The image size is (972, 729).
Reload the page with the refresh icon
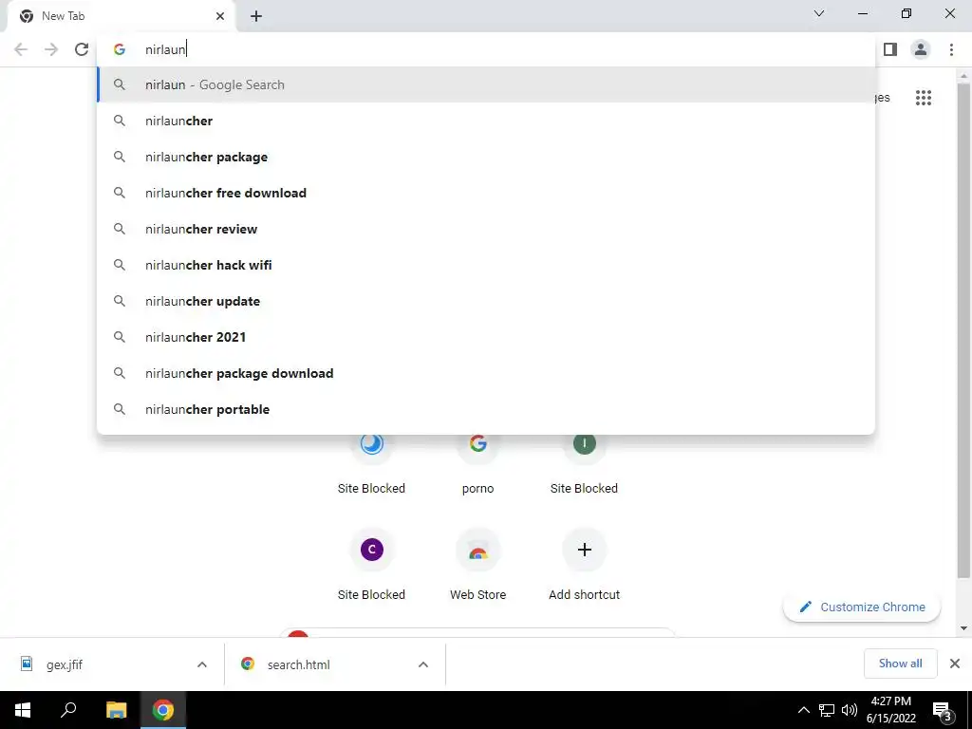click(82, 49)
